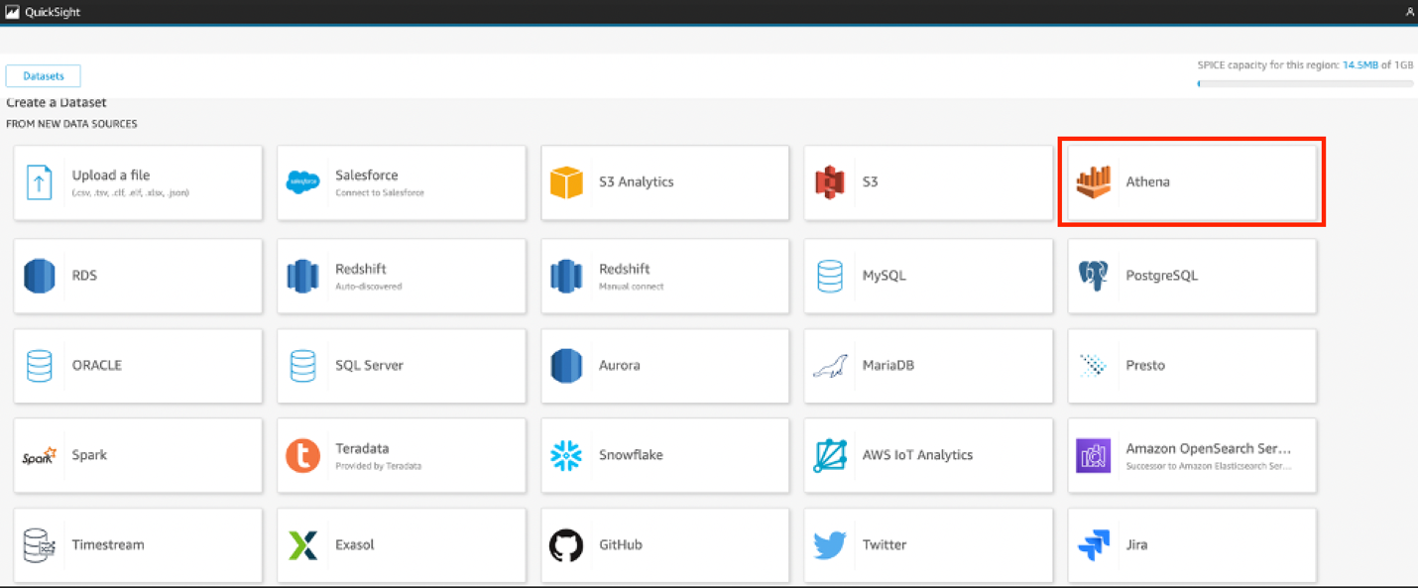The width and height of the screenshot is (1418, 588).
Task: Click the blue Jira icon
Action: [1093, 545]
